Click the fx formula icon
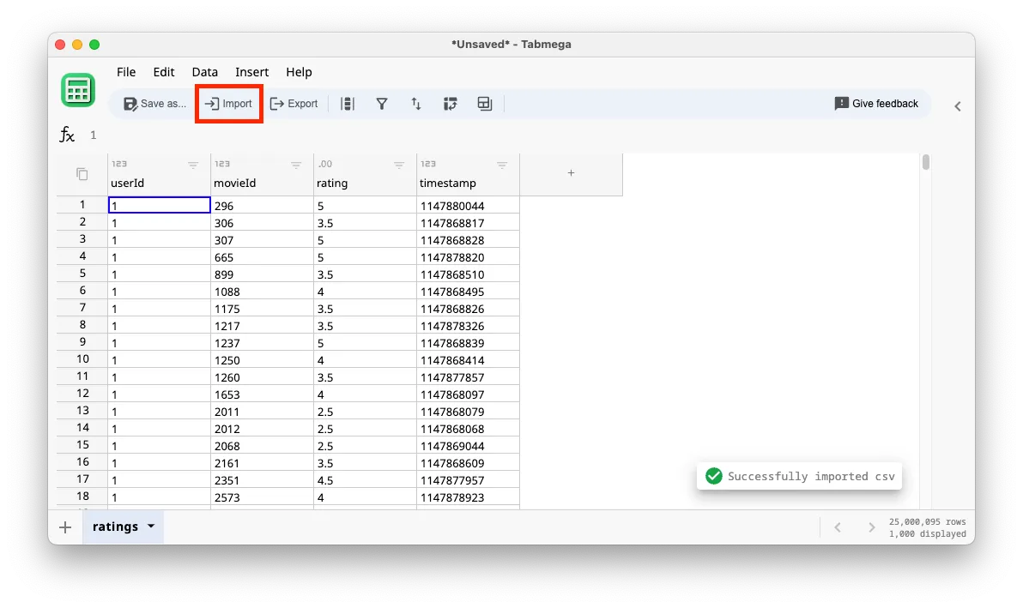The image size is (1023, 608). tap(67, 135)
